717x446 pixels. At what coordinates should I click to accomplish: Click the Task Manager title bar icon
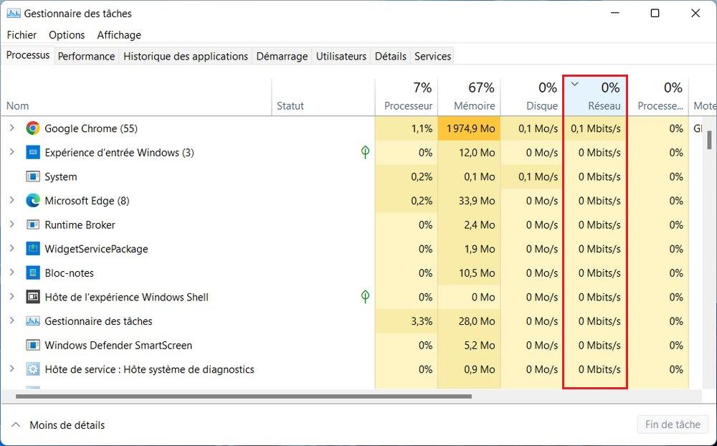point(14,14)
